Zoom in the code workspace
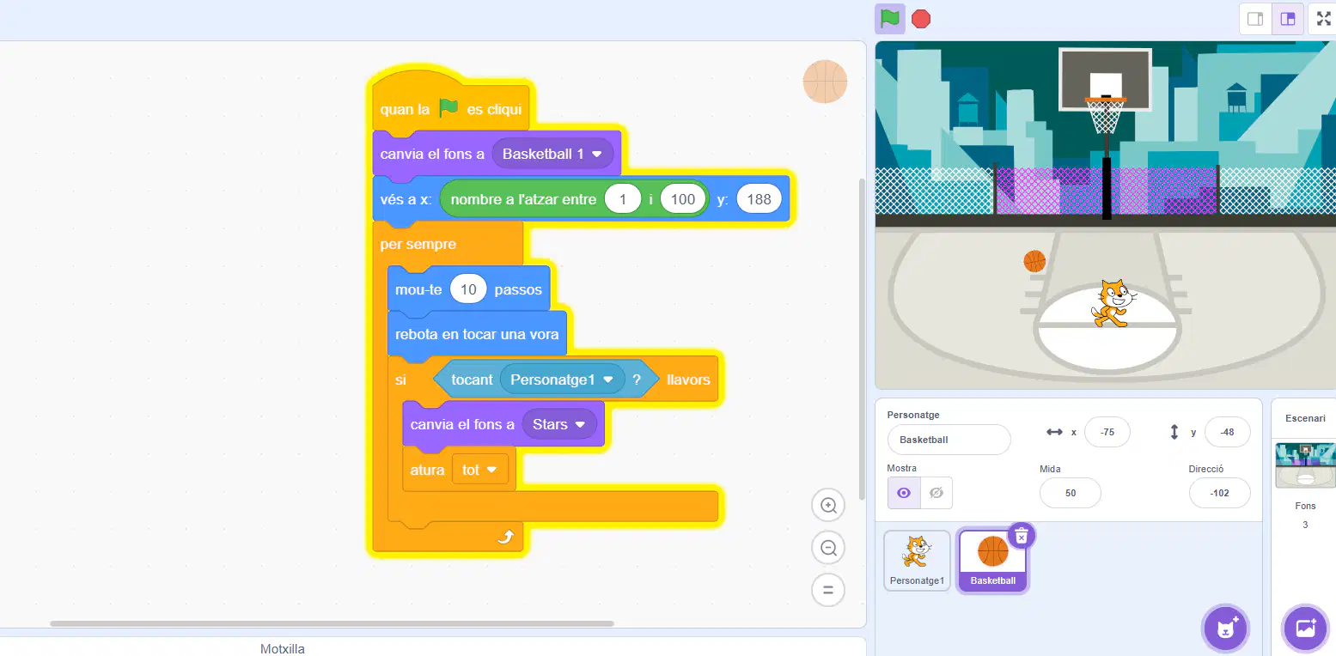Viewport: 1336px width, 656px height. point(829,506)
